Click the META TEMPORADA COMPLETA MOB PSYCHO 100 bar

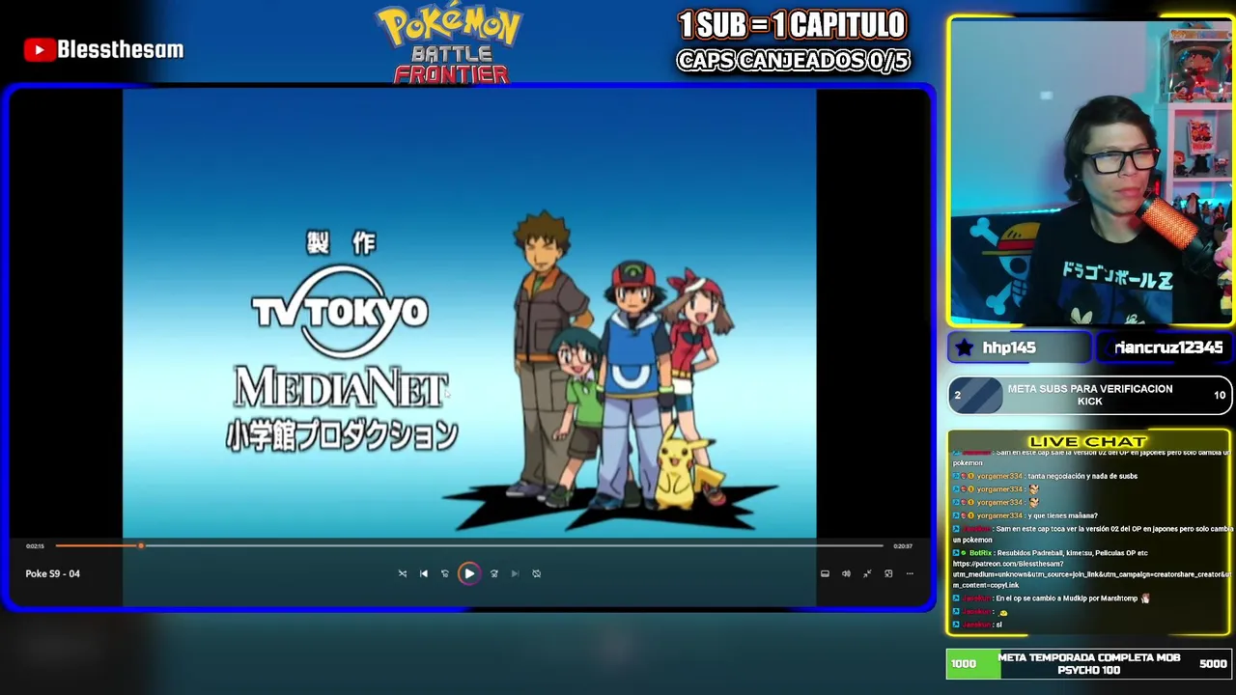click(1089, 664)
